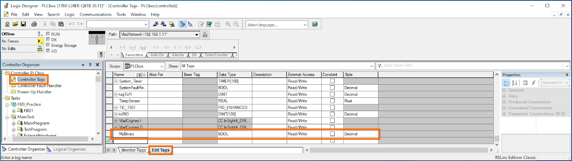Open the Tools menu
This screenshot has width=572, height=161.
(x=121, y=15)
